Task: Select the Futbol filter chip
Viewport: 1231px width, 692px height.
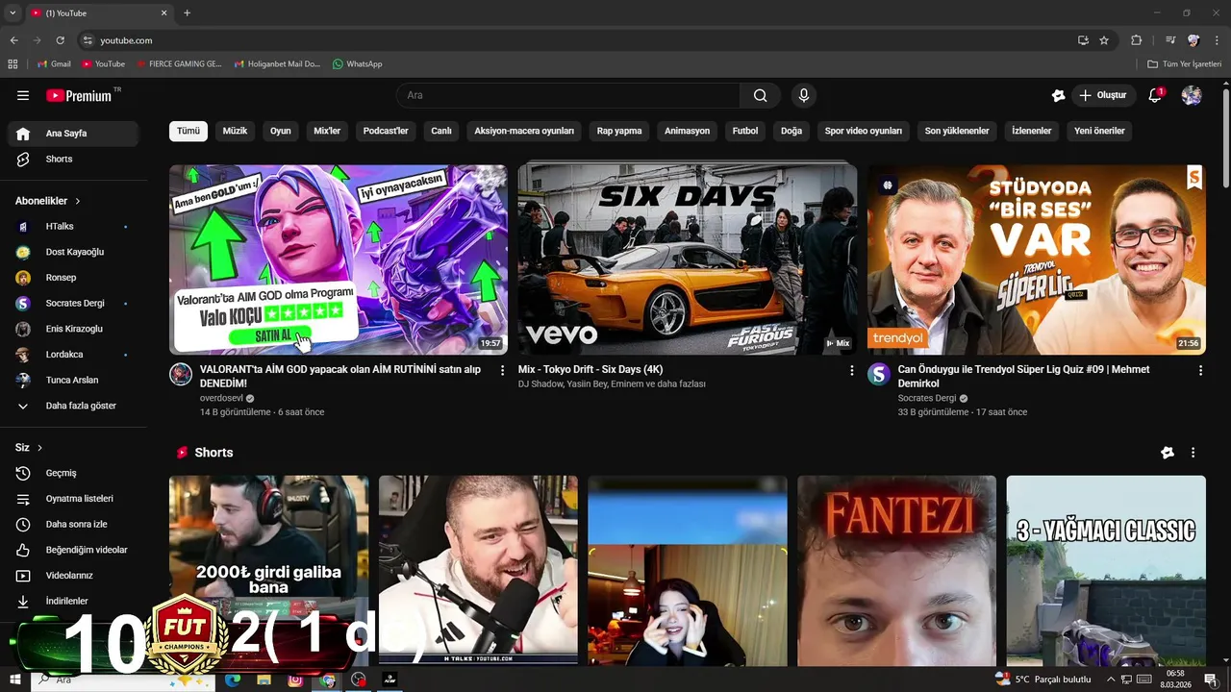Action: click(x=745, y=131)
